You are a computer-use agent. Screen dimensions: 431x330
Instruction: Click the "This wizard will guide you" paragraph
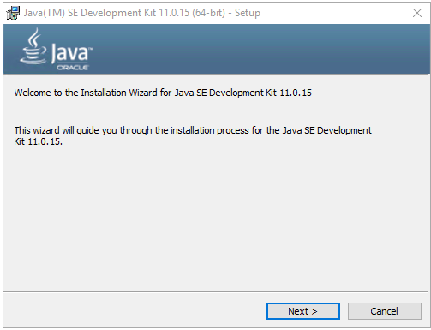click(x=193, y=135)
